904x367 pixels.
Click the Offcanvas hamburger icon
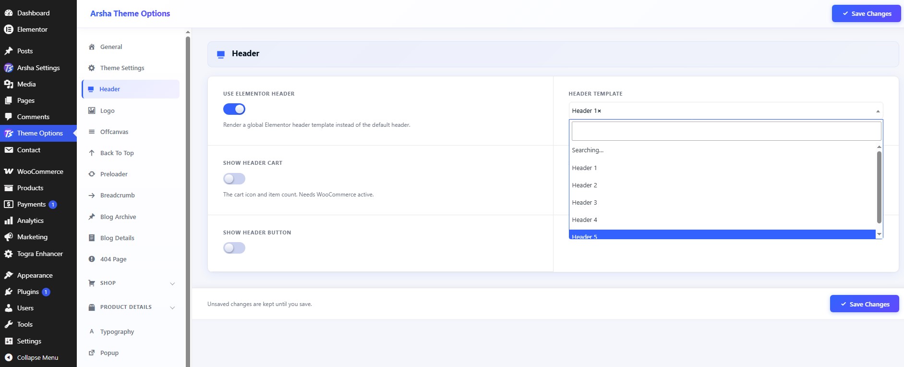click(x=92, y=132)
